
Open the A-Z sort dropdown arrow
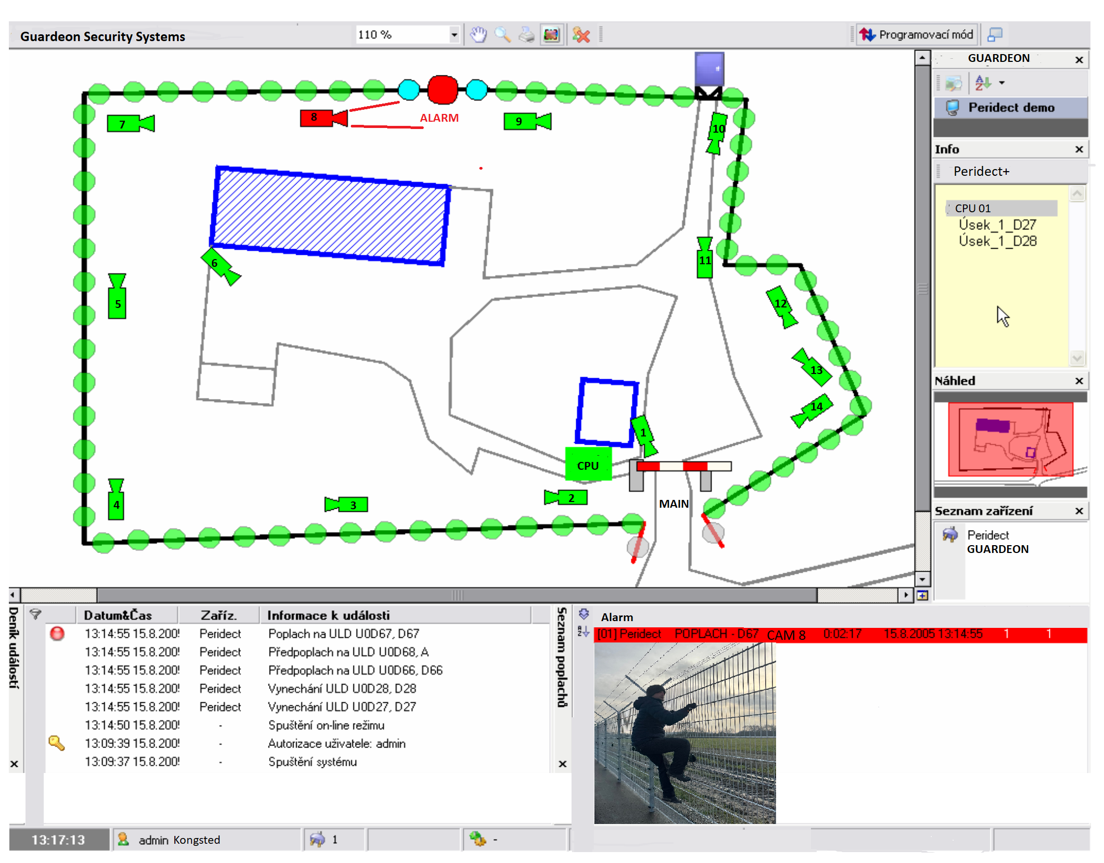click(x=1001, y=83)
